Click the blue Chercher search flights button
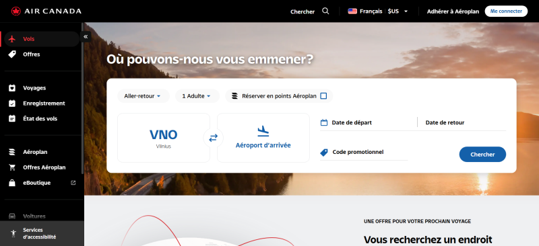The width and height of the screenshot is (539, 246). click(482, 155)
